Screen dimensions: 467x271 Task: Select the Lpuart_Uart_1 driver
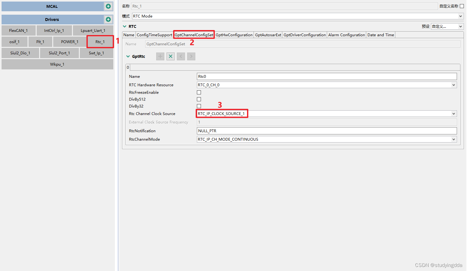click(93, 31)
